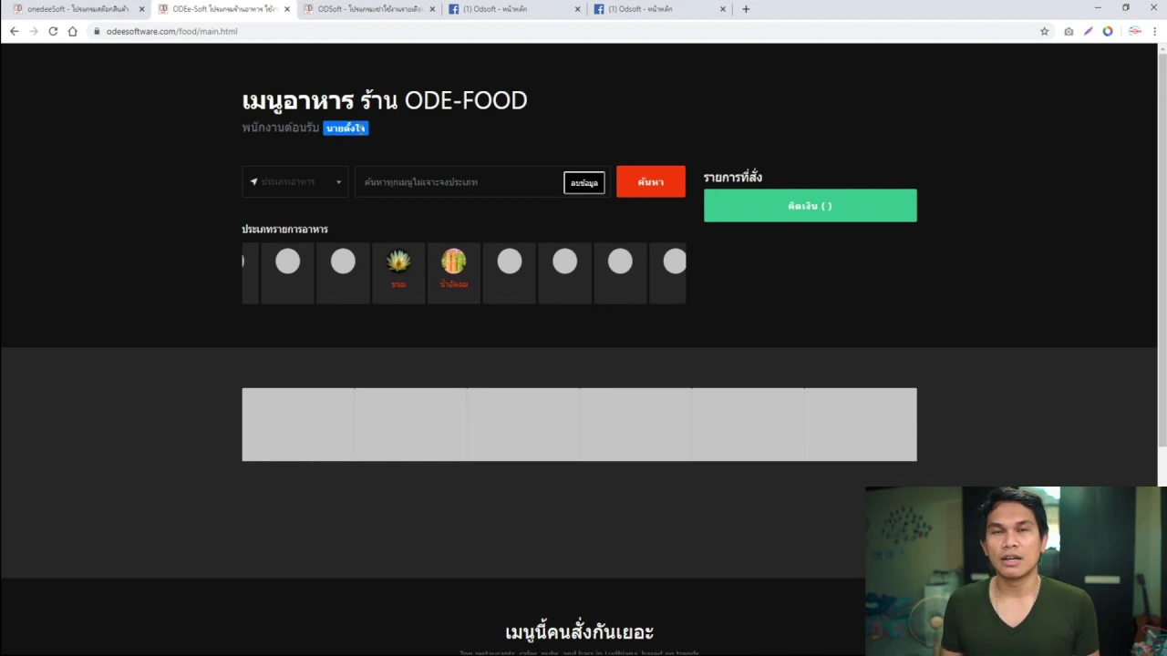
Task: Click the site info lock icon
Action: [97, 31]
